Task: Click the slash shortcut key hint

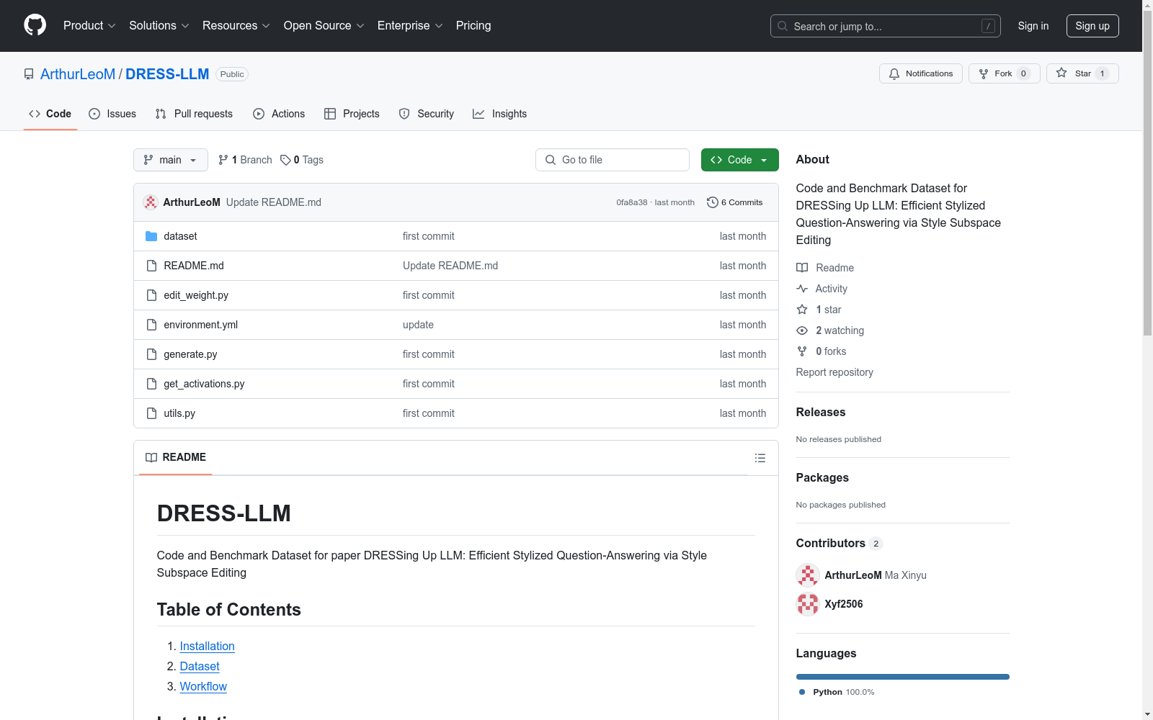Action: 988,26
